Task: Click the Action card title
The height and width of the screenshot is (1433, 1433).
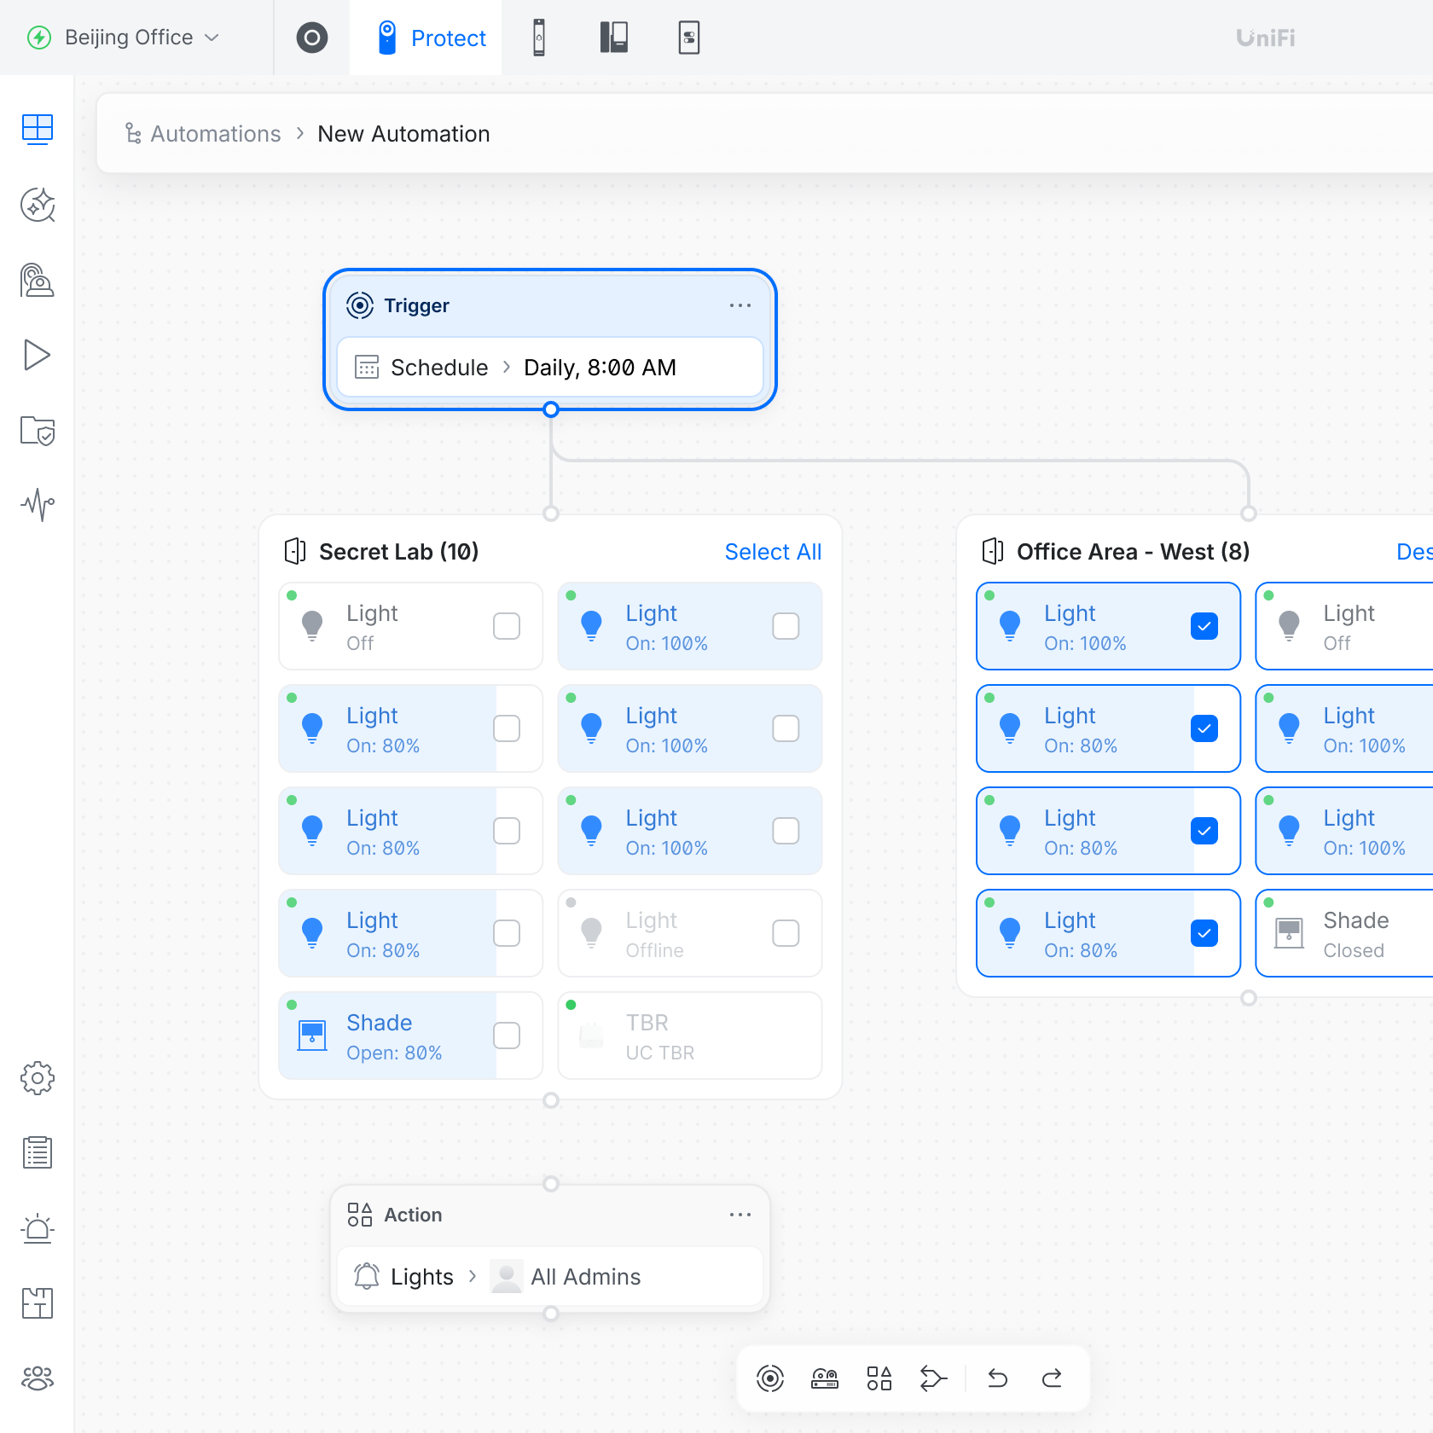Action: coord(413,1215)
